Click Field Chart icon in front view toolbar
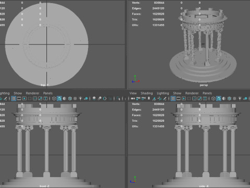The width and height of the screenshot is (250, 188). [35, 99]
